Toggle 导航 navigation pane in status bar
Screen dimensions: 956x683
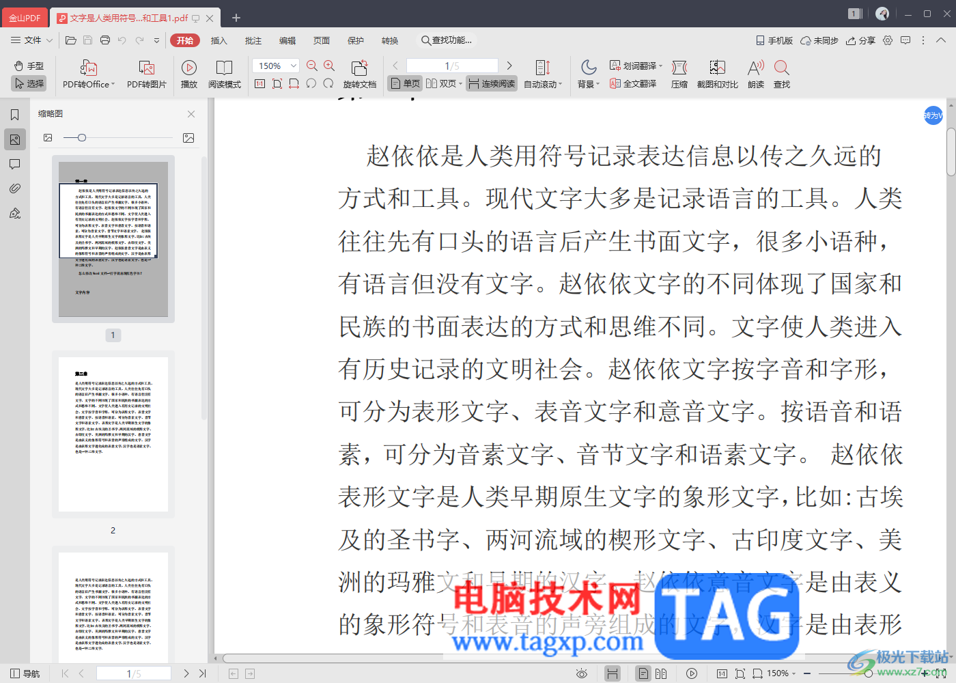[x=25, y=673]
